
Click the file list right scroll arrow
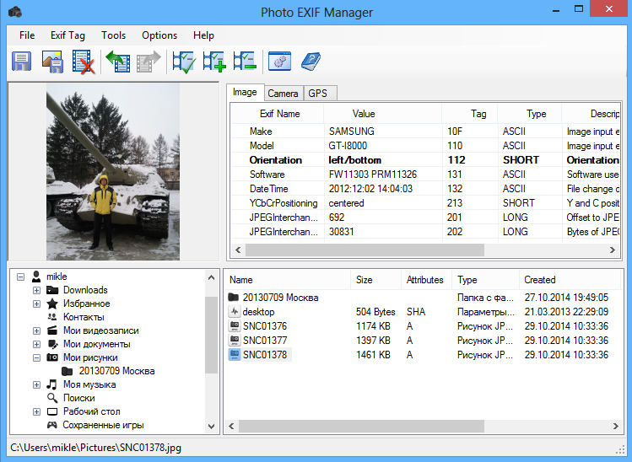[615, 426]
